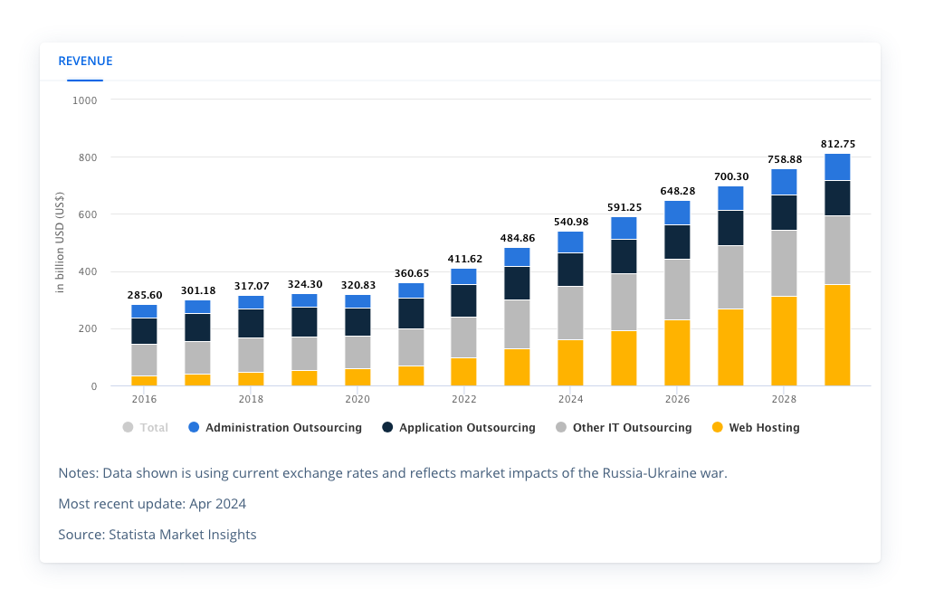
Task: Click the 285.60 value label above 2016
Action: pyautogui.click(x=144, y=295)
